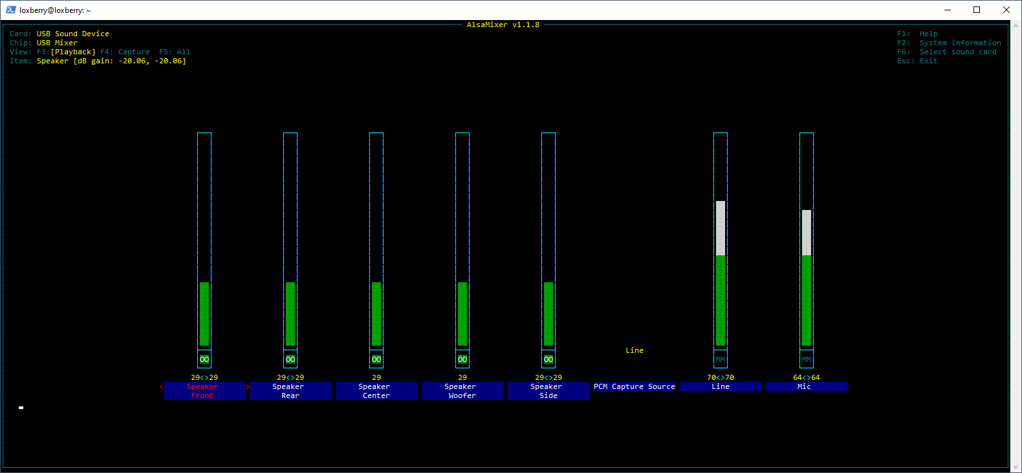Toggle mute indicator under Speaker Rear

pyautogui.click(x=290, y=359)
